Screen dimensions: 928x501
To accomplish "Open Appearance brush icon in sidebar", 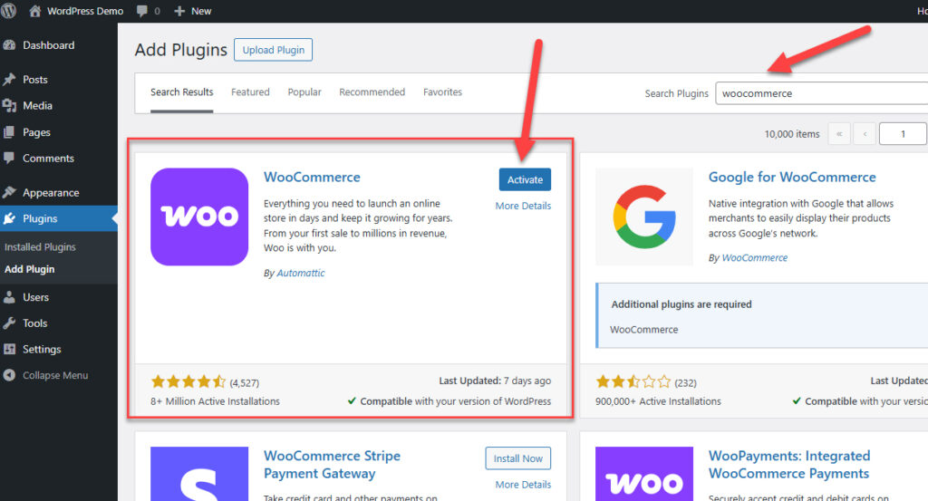I will pyautogui.click(x=9, y=192).
